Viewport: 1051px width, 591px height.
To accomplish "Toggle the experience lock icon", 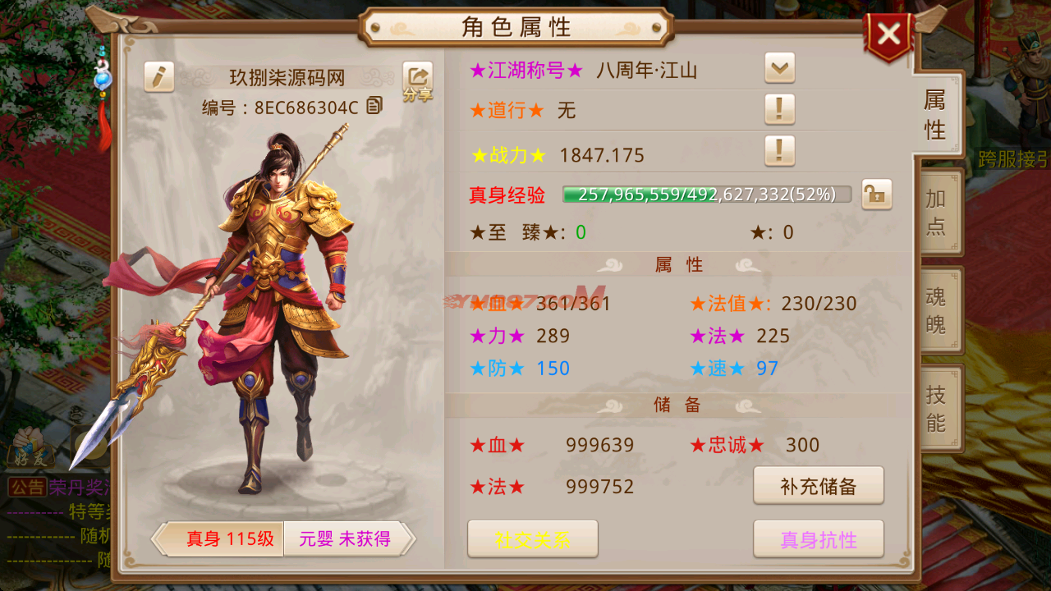I will (877, 195).
